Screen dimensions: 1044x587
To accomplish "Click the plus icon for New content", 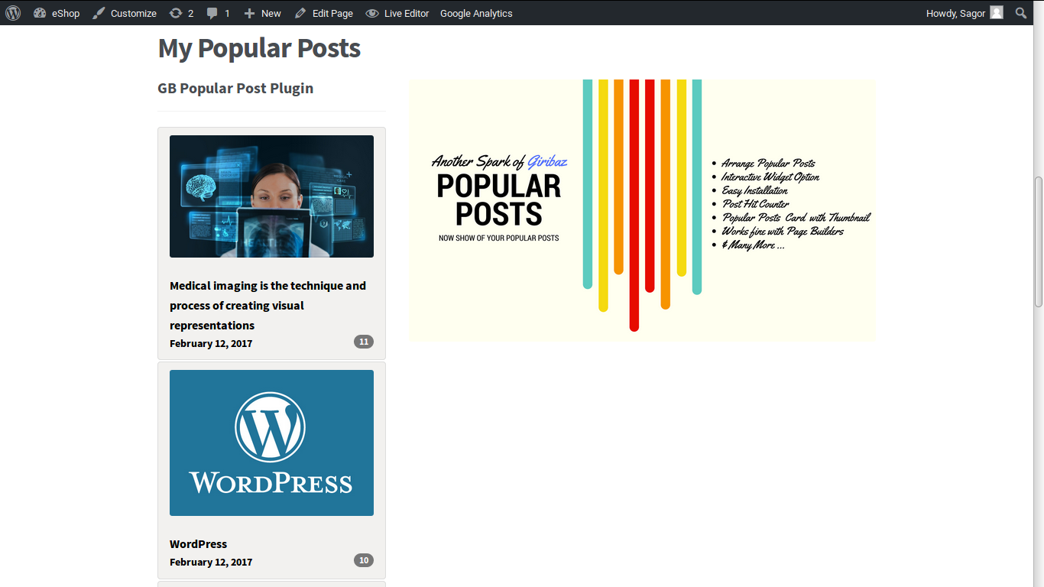I will pyautogui.click(x=249, y=13).
